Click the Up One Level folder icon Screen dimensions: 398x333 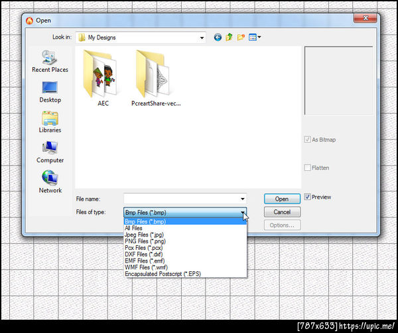229,37
